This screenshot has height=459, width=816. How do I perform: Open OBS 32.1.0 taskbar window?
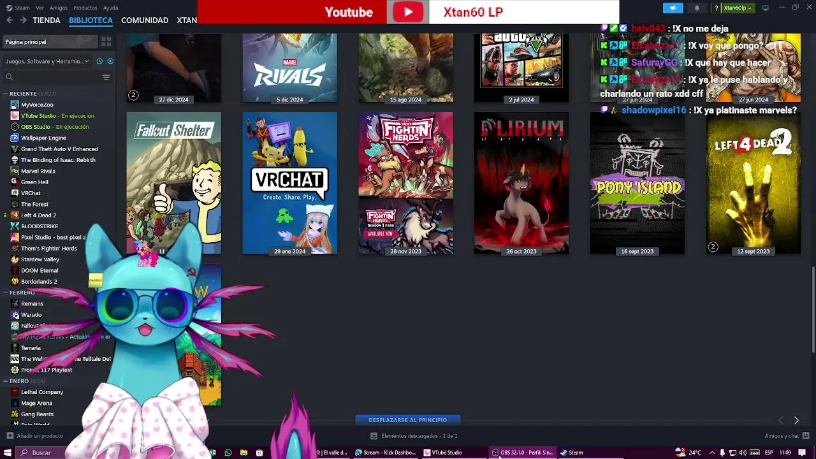pyautogui.click(x=523, y=453)
